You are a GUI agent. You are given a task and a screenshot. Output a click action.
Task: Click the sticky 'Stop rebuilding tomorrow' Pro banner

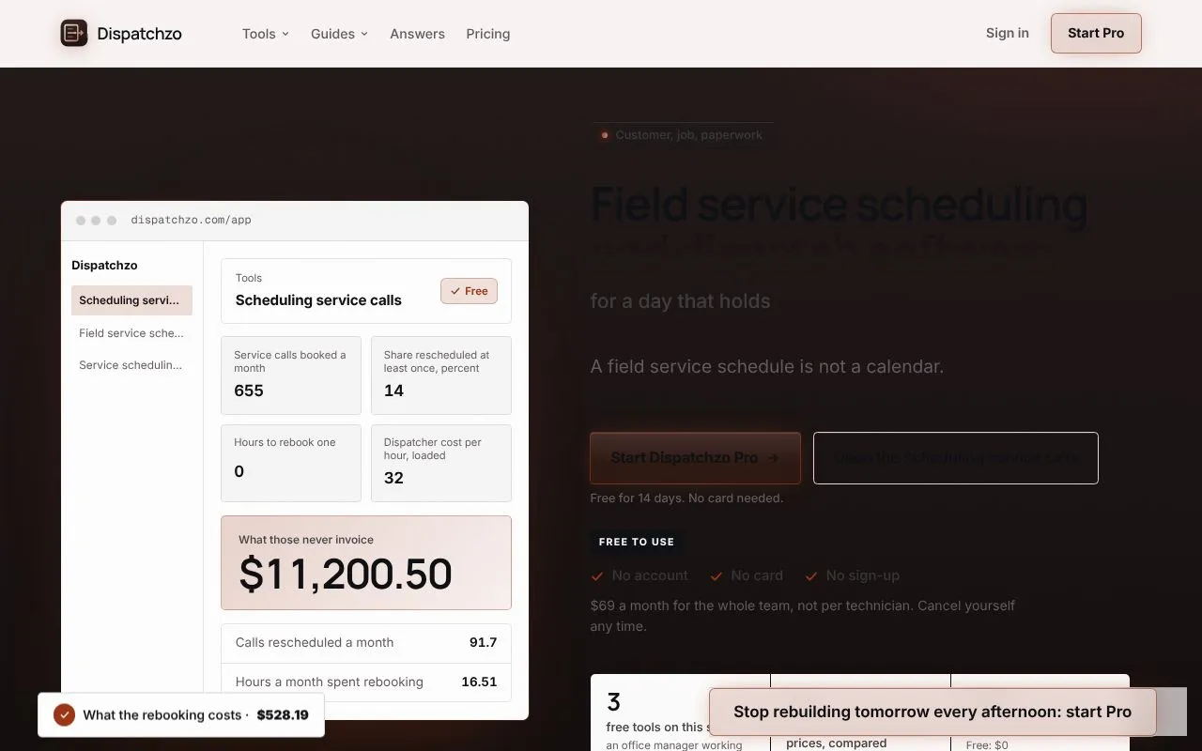click(x=932, y=712)
